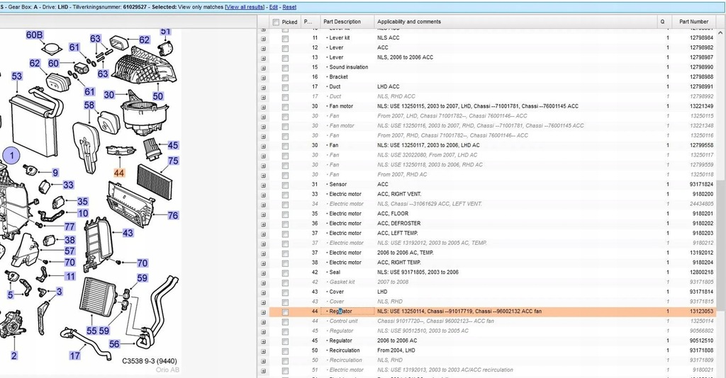This screenshot has height=378, width=726.
Task: Click the Part Number column header
Action: point(693,22)
